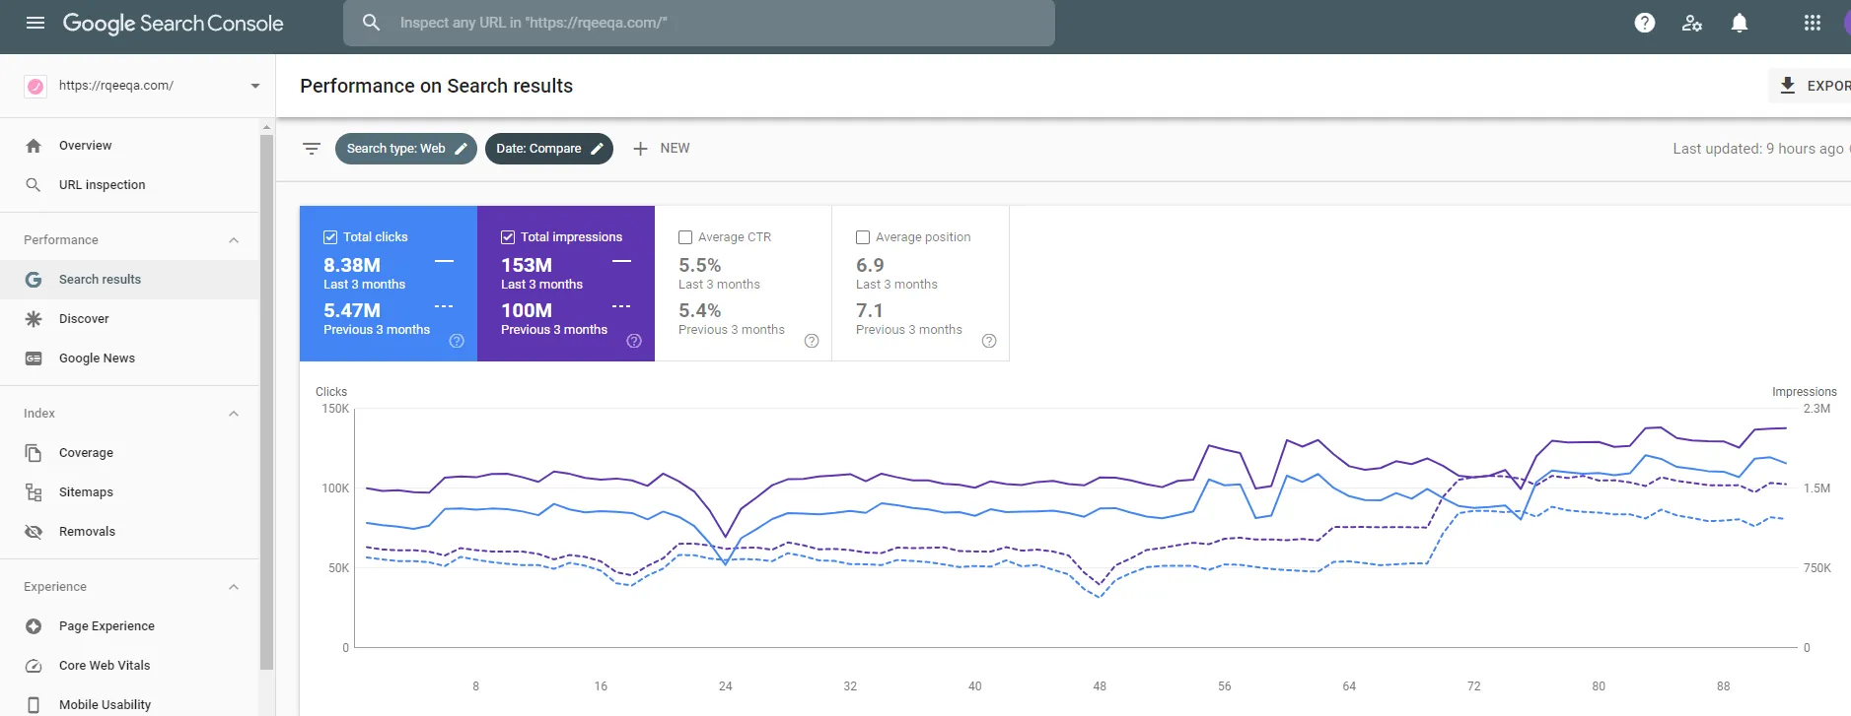The width and height of the screenshot is (1851, 716).
Task: Click Last updated: 9 hours ago text
Action: 1758,149
